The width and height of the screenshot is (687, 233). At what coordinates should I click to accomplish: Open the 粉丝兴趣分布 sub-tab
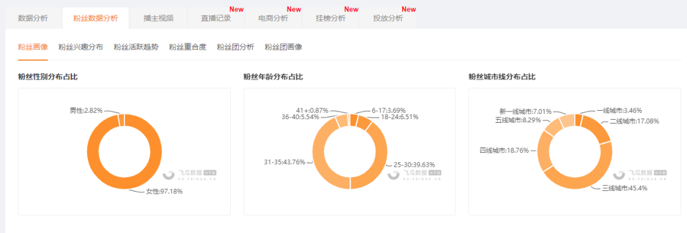pyautogui.click(x=81, y=47)
